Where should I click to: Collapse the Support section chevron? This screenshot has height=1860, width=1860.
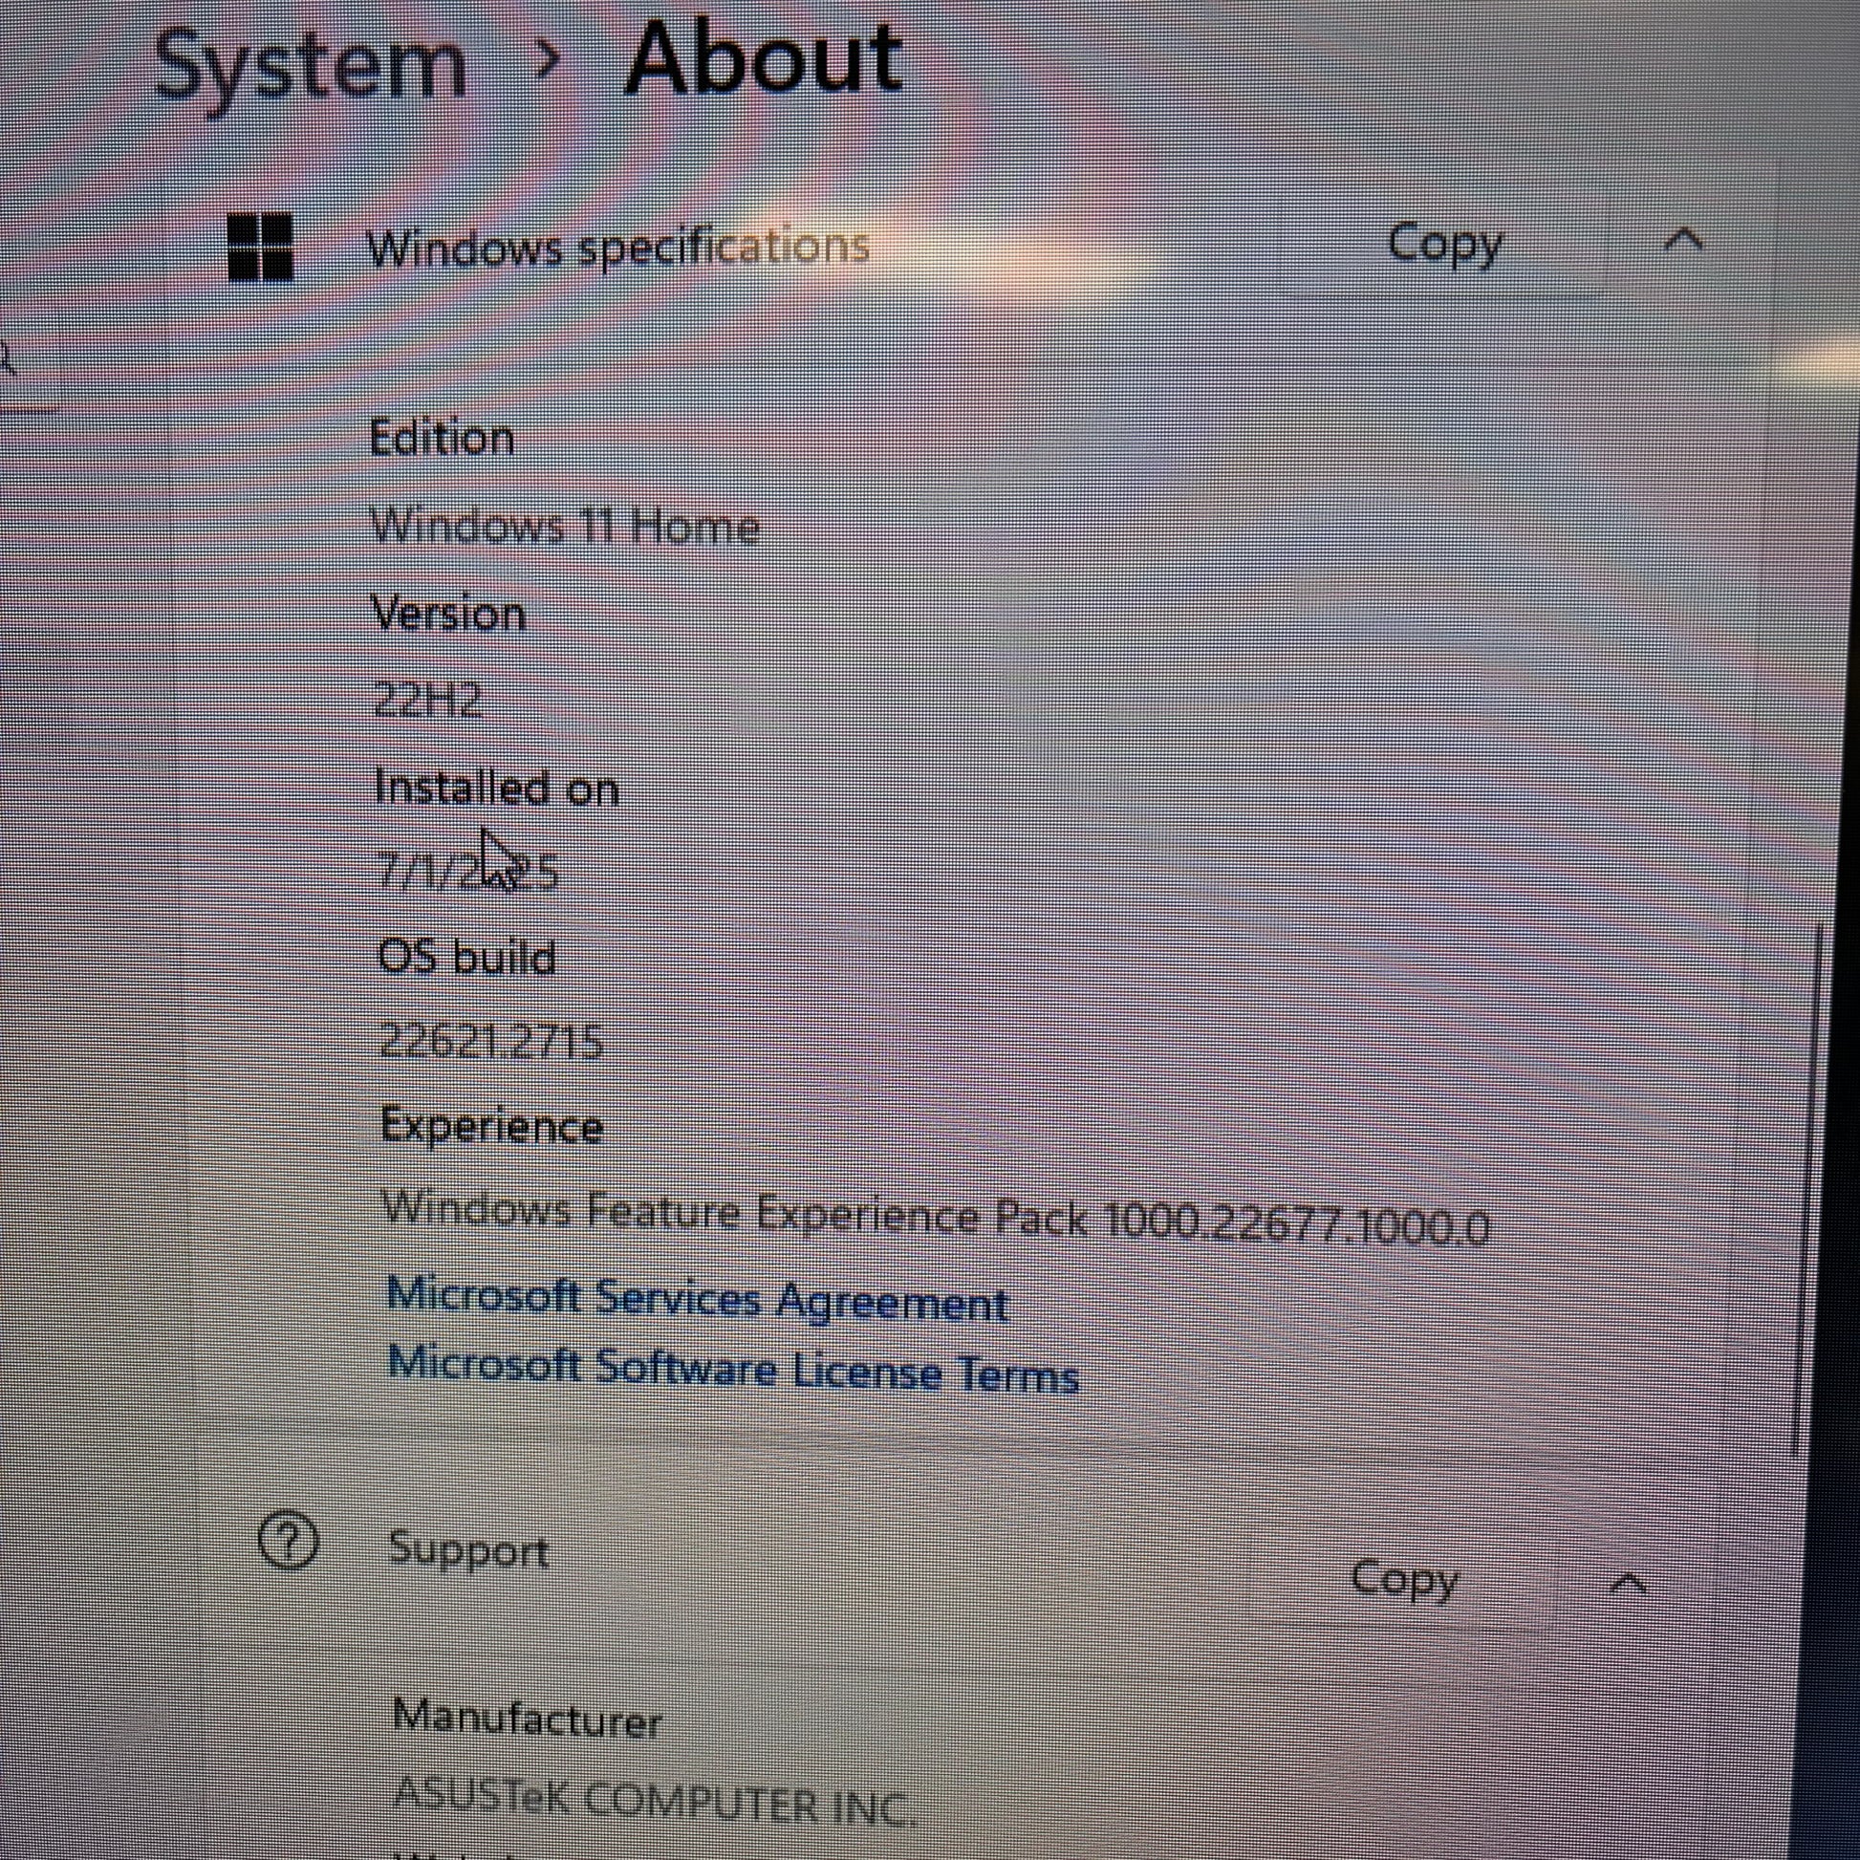1628,1583
